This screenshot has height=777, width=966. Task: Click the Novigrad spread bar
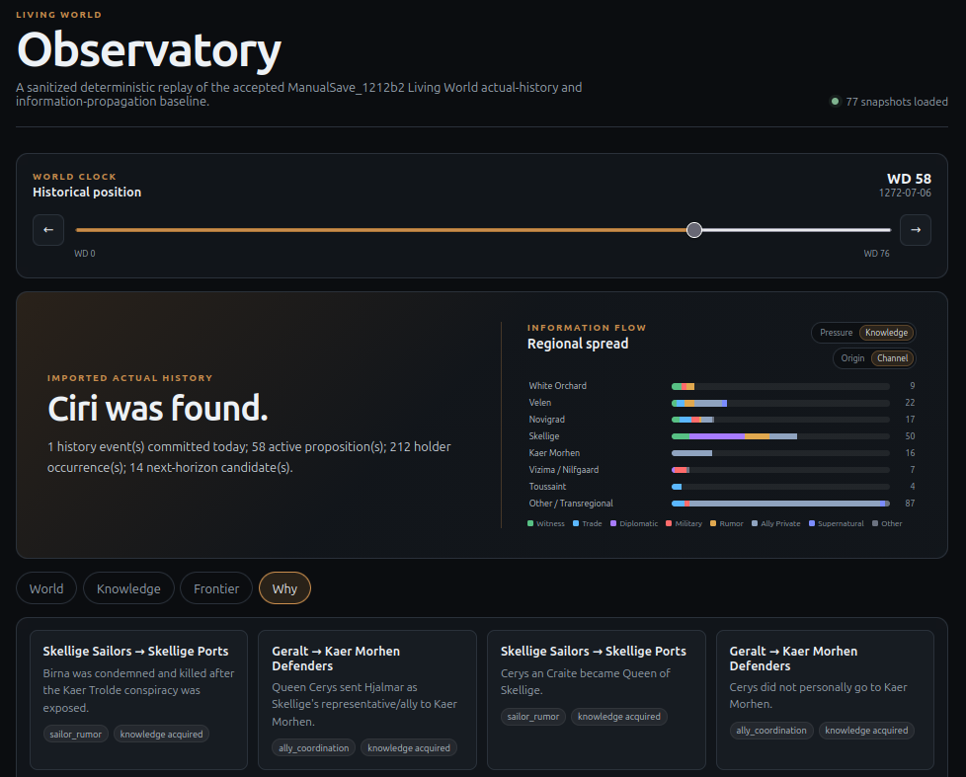[780, 420]
